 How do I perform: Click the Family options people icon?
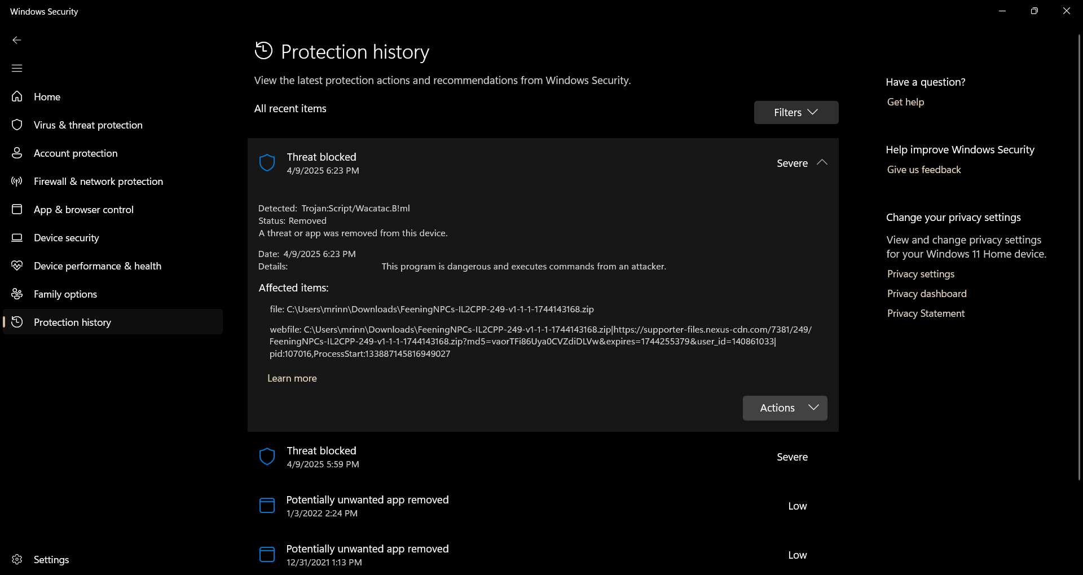tap(17, 294)
